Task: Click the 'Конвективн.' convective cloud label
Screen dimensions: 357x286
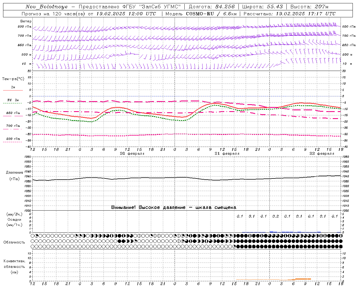Action: 14,261
